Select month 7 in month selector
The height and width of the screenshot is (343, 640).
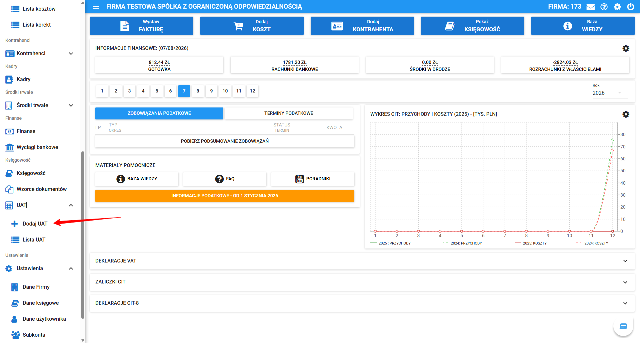point(184,91)
